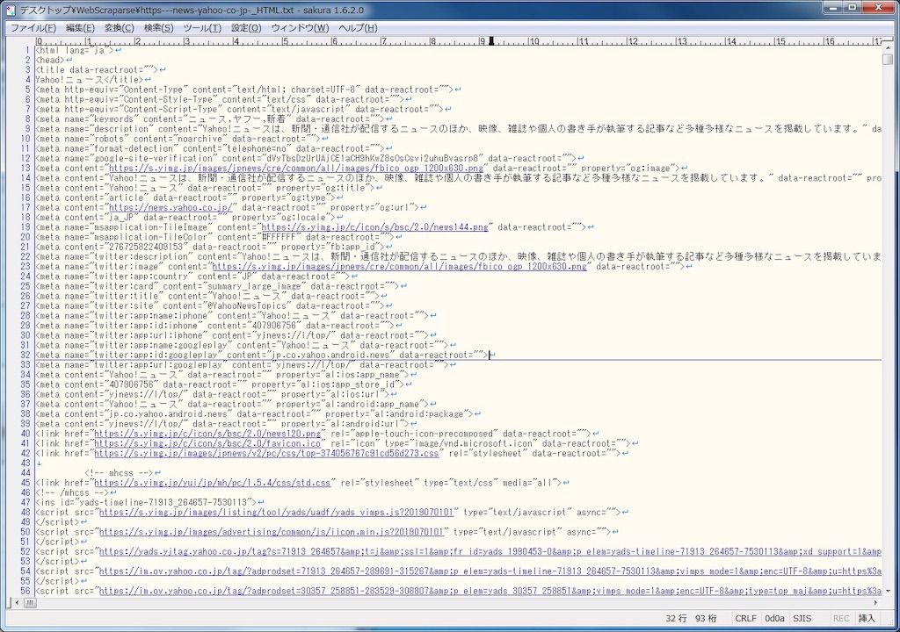The width and height of the screenshot is (900, 632).
Task: Click the <!-- mhcss --> comment on line 44
Action: 119,473
